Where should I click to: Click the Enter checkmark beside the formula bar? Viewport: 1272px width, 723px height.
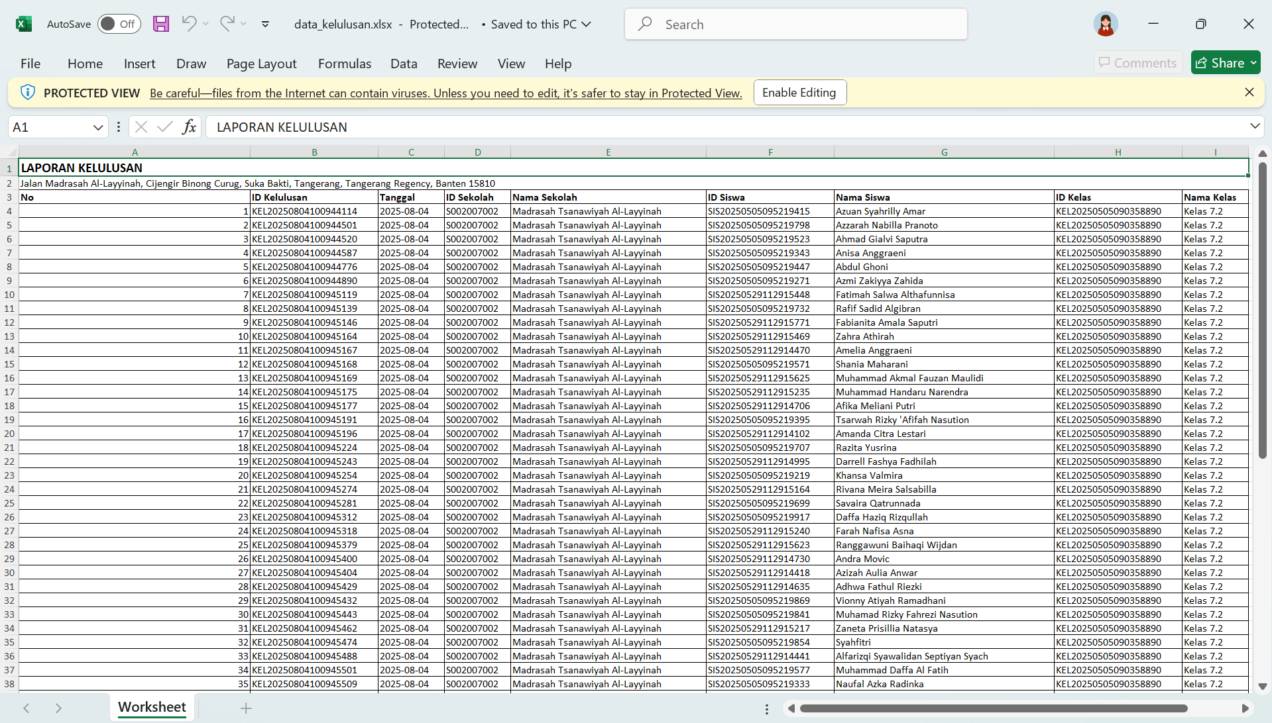164,126
